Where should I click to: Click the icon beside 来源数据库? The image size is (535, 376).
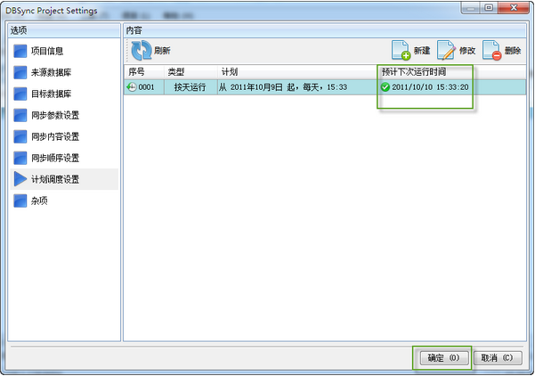coord(20,72)
